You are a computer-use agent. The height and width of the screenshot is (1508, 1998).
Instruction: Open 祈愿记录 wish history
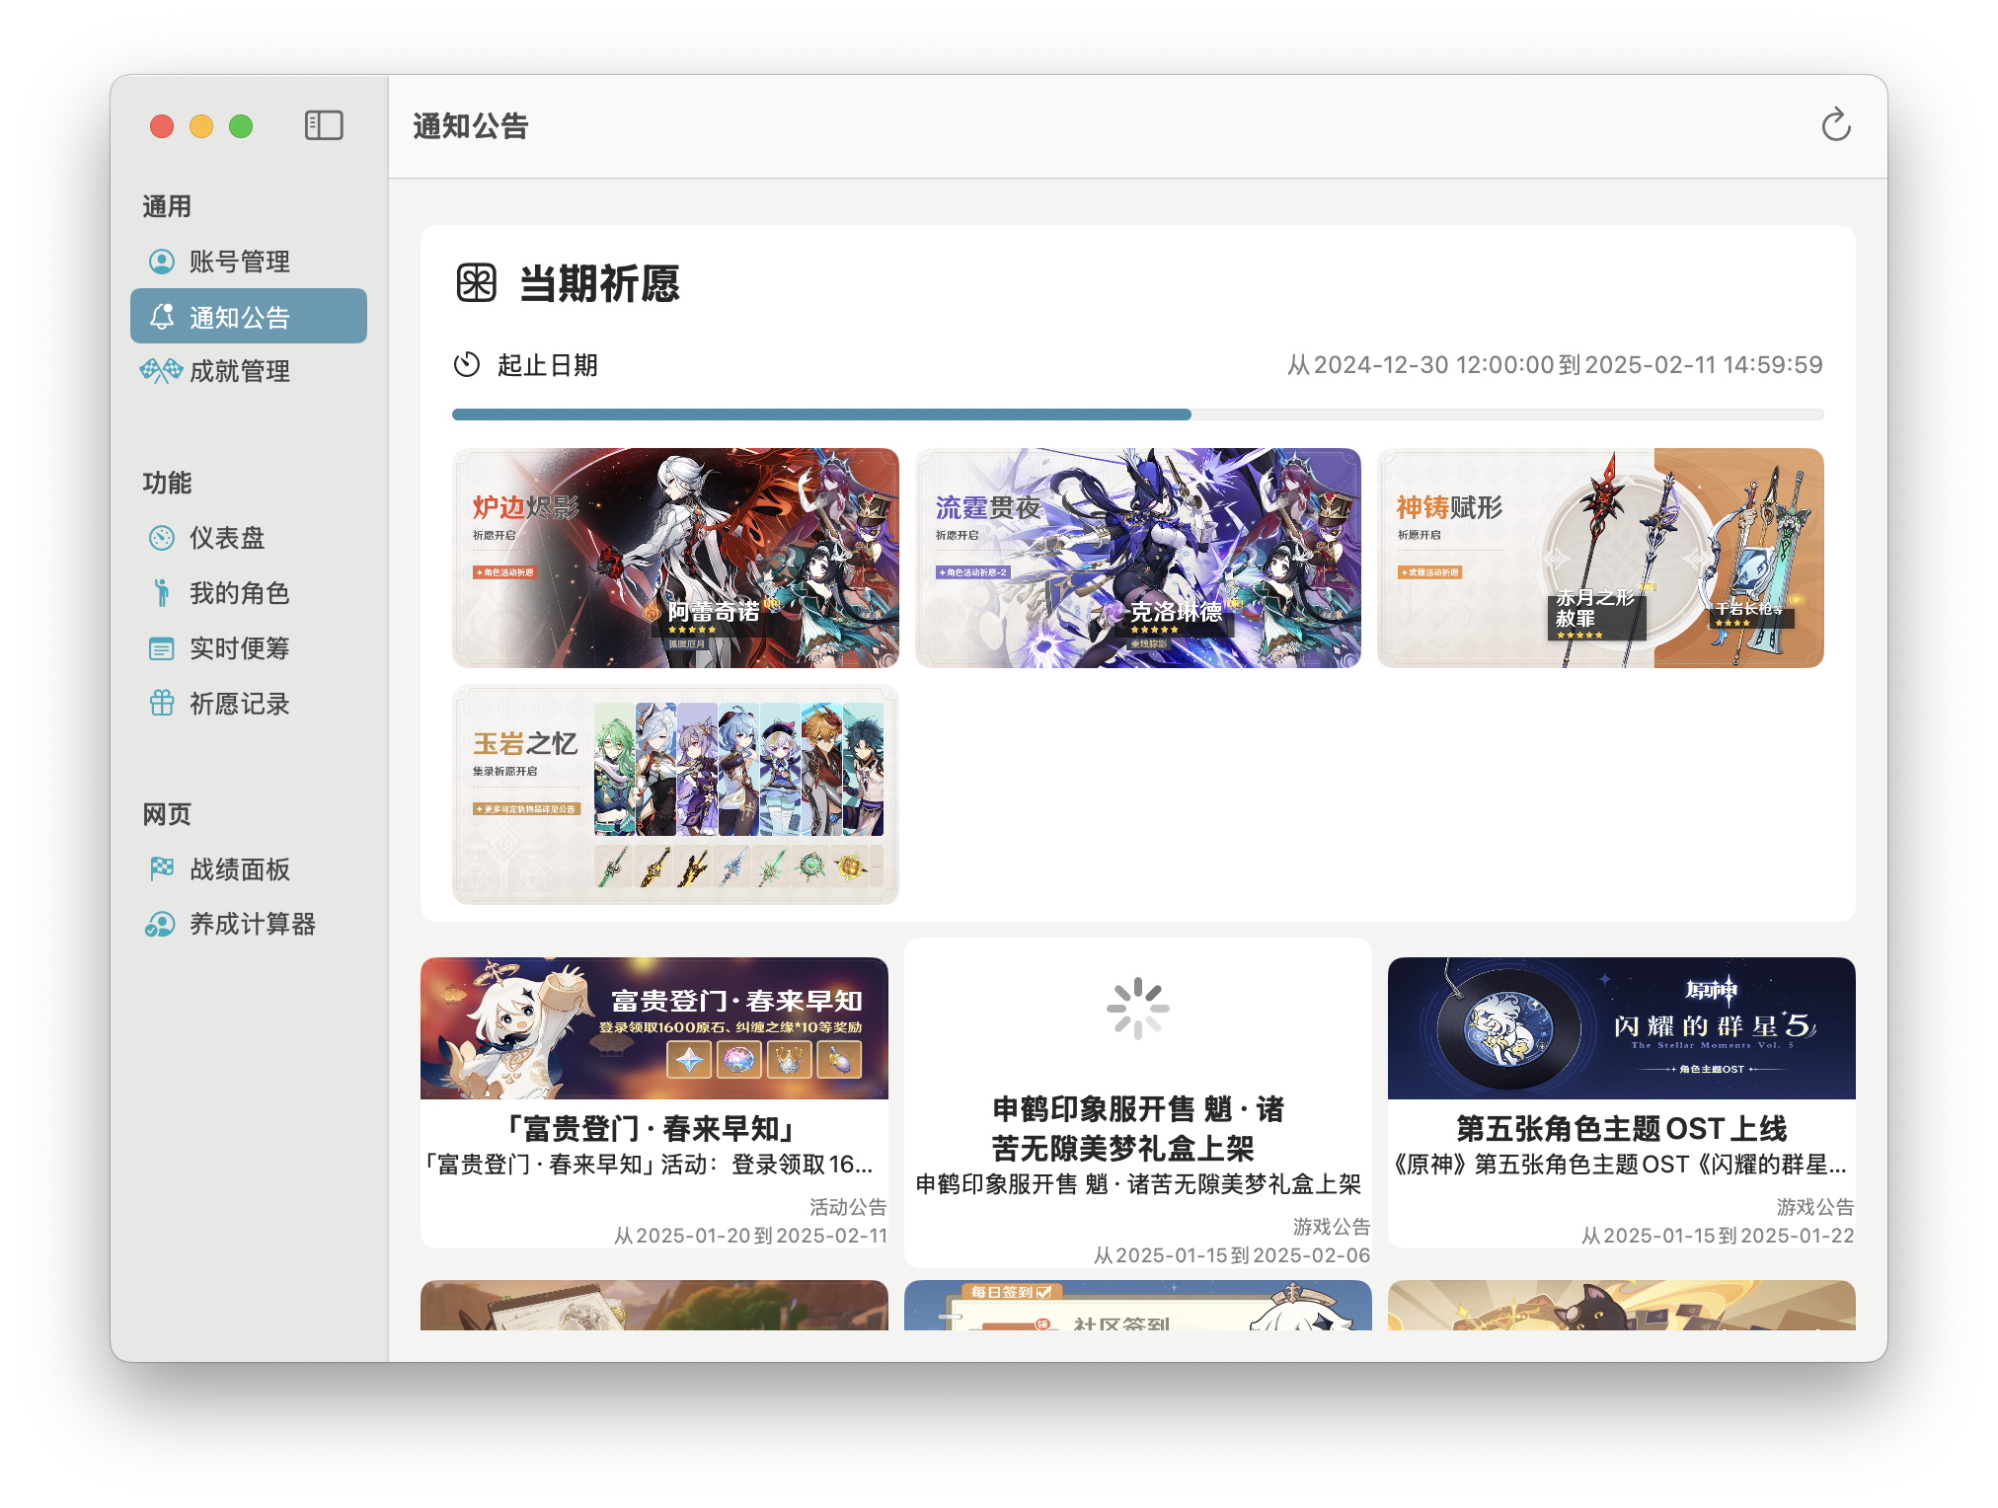click(239, 704)
